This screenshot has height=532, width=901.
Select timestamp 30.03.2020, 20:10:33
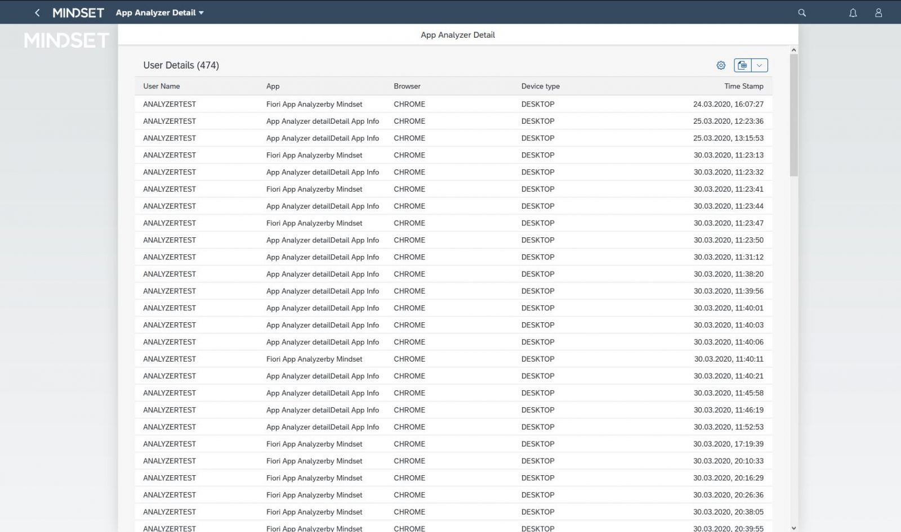729,461
